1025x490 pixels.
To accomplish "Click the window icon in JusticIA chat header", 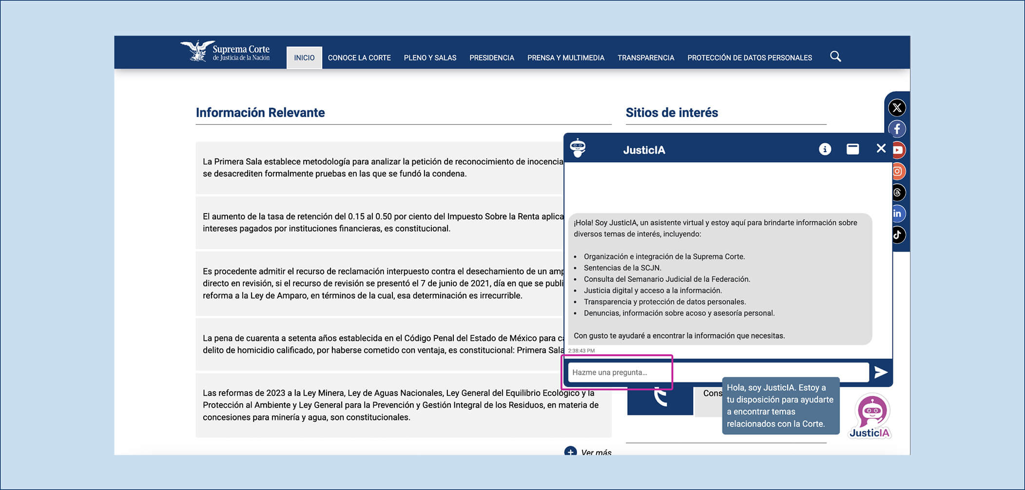I will [852, 149].
